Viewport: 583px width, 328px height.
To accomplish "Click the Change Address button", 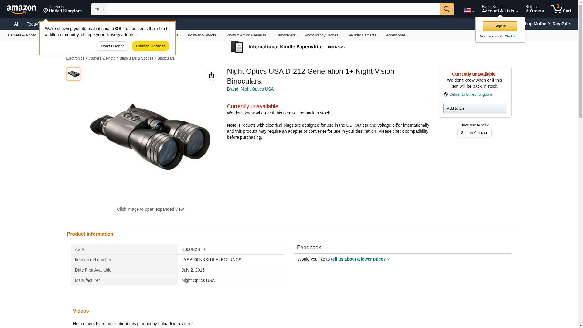I will pos(150,46).
